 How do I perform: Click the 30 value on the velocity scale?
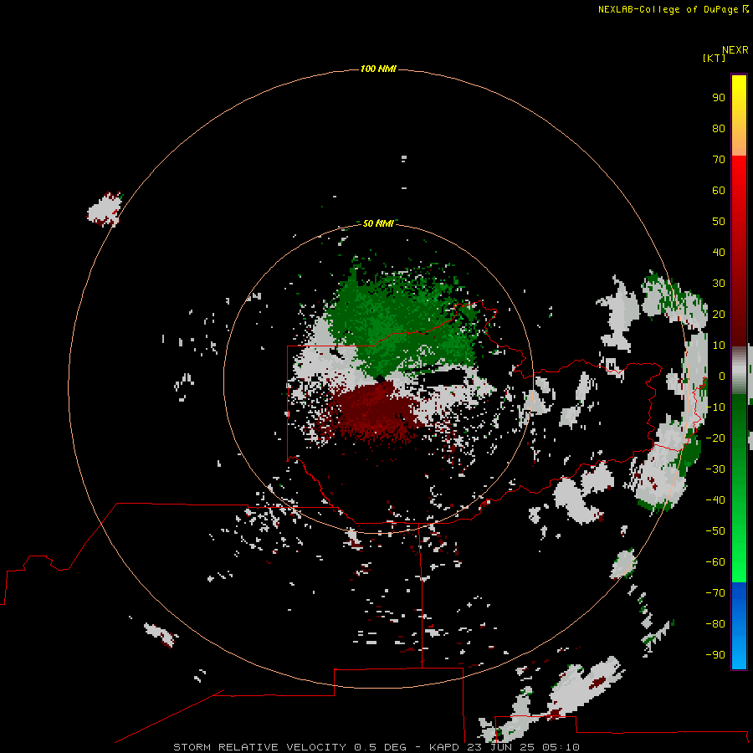click(x=719, y=284)
